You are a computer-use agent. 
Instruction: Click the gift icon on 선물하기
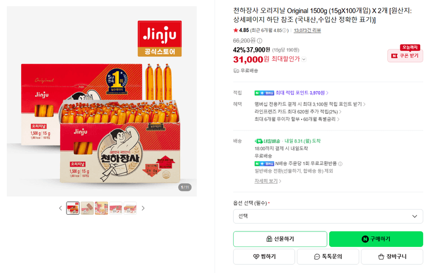[x=270, y=239]
